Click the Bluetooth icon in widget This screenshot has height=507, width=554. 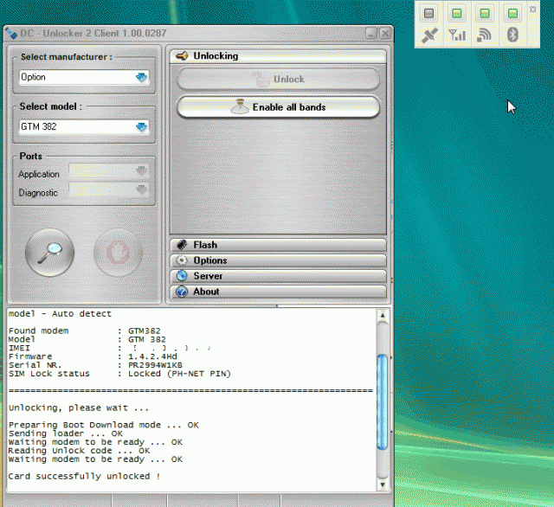pyautogui.click(x=512, y=35)
